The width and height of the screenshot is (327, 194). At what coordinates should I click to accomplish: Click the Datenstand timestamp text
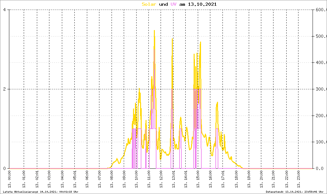point(295,192)
